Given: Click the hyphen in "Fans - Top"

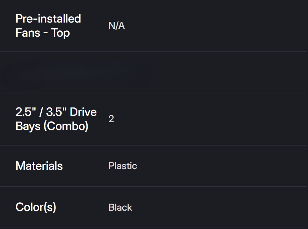Looking at the screenshot, I should tap(46, 33).
